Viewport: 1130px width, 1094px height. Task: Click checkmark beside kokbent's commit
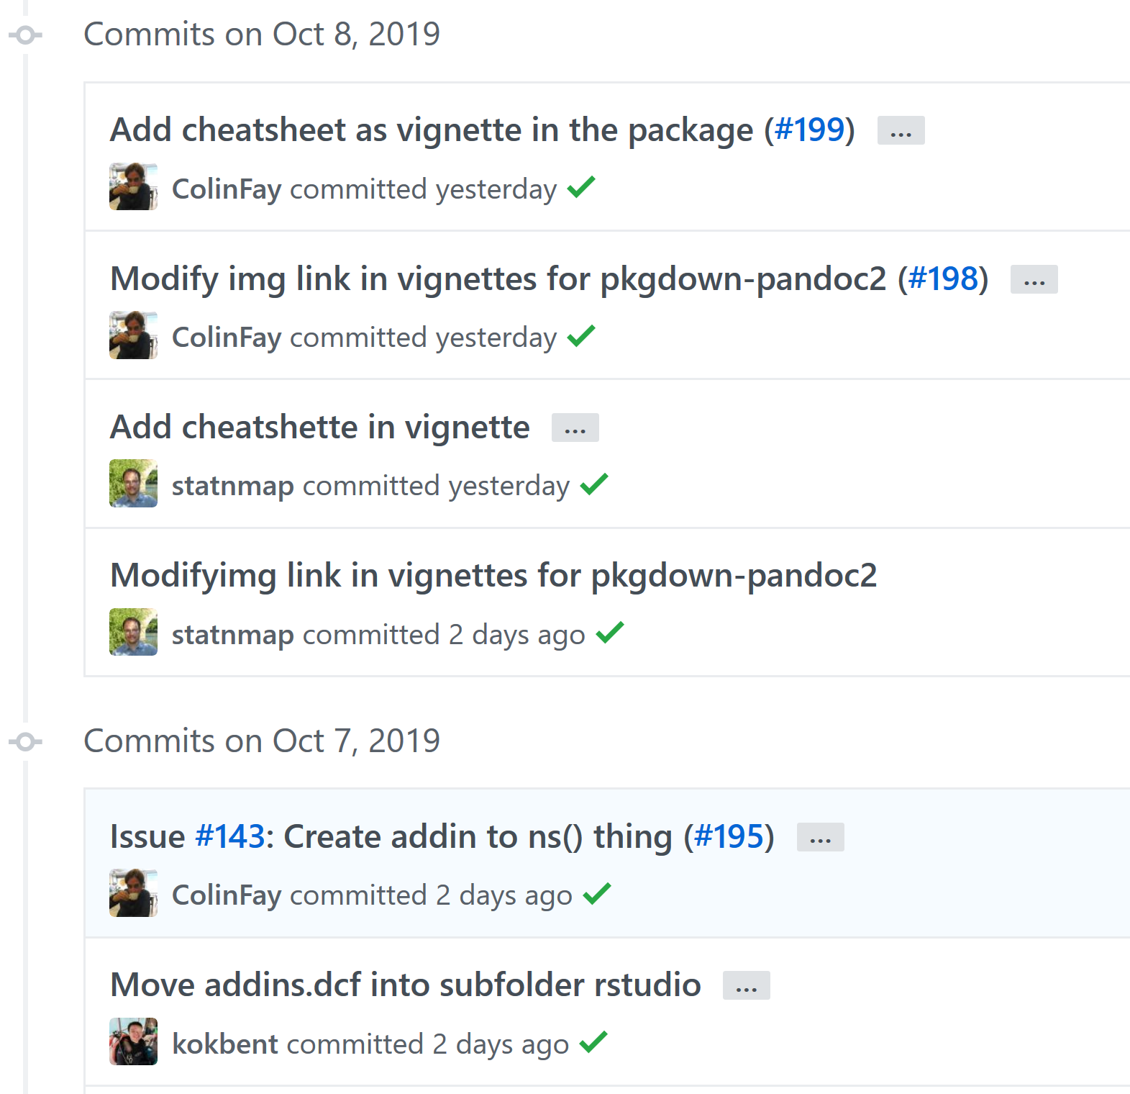(x=593, y=1041)
